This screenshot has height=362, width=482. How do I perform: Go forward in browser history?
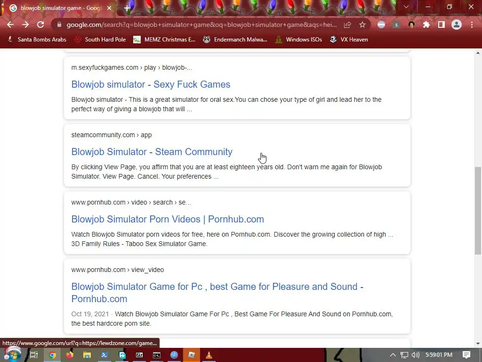coord(25,25)
